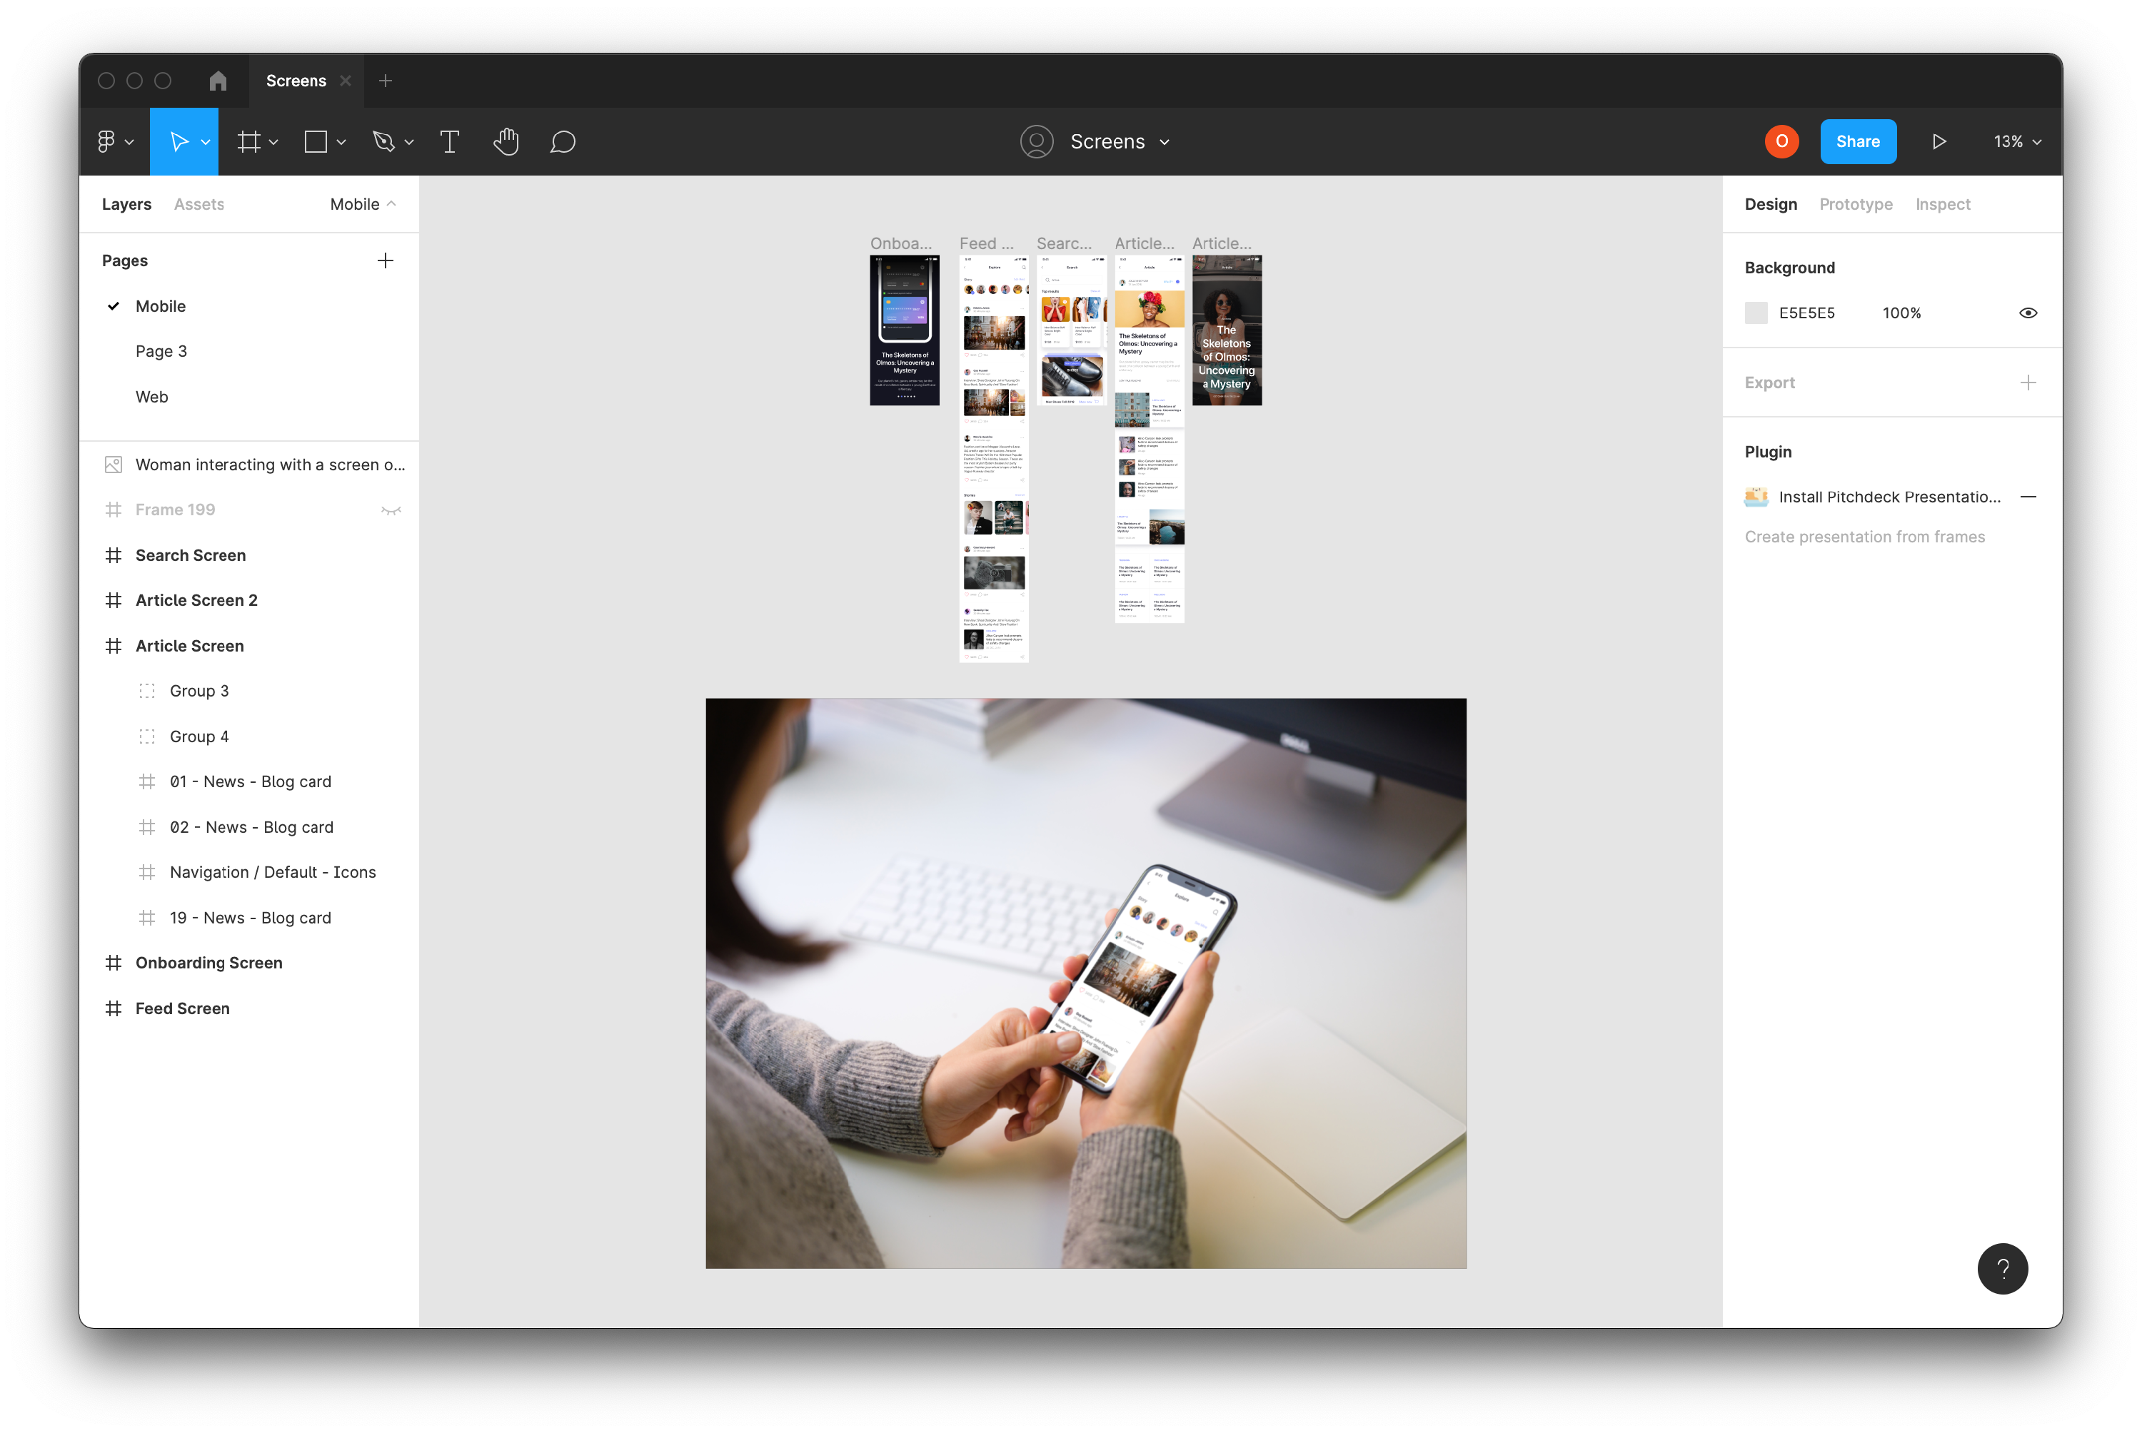
Task: Go to the home icon tab
Action: [218, 81]
